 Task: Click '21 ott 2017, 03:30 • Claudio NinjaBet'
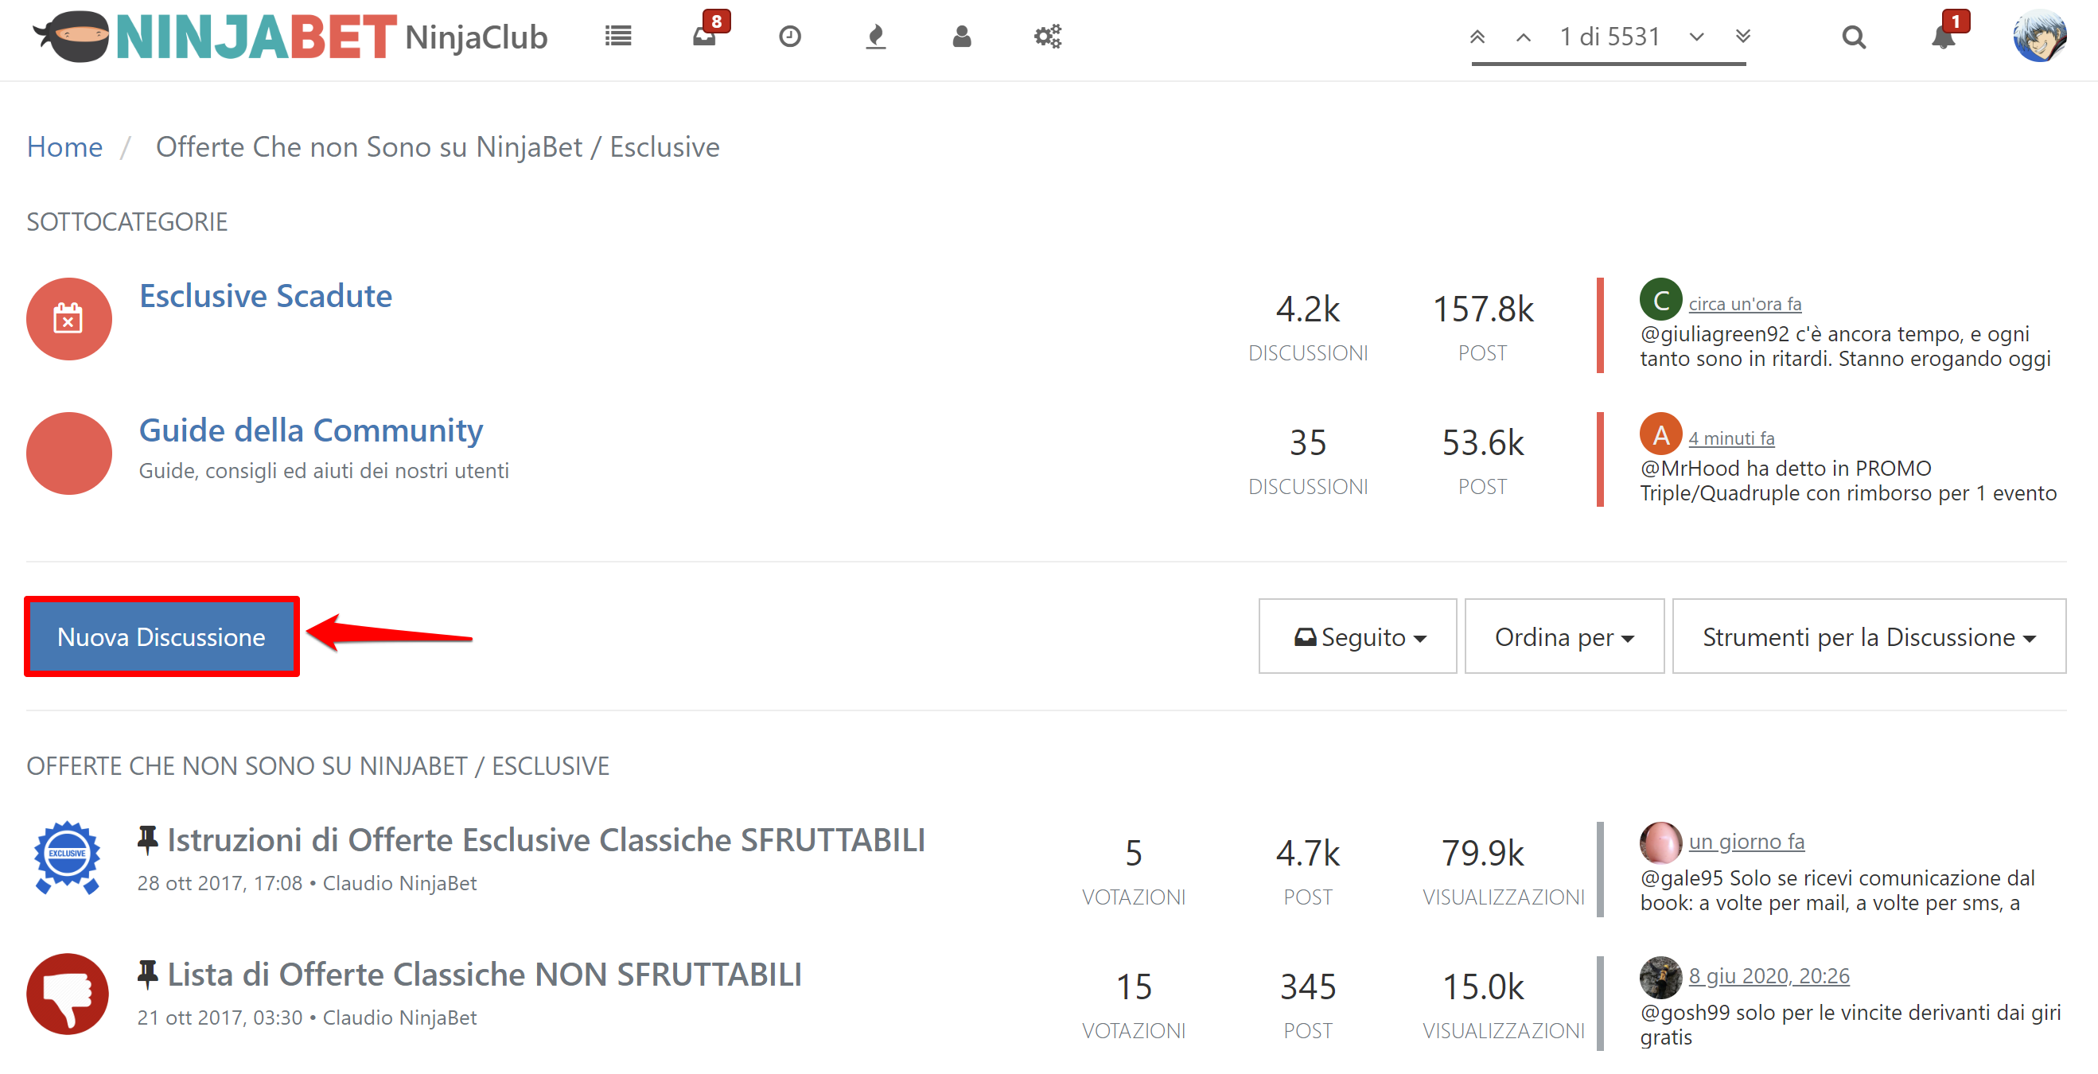(x=307, y=1017)
